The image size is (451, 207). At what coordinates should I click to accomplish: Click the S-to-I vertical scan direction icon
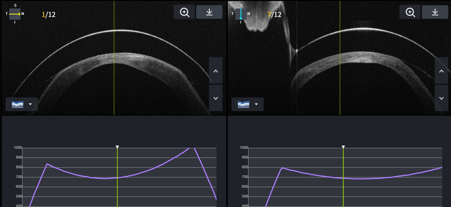[x=241, y=14]
